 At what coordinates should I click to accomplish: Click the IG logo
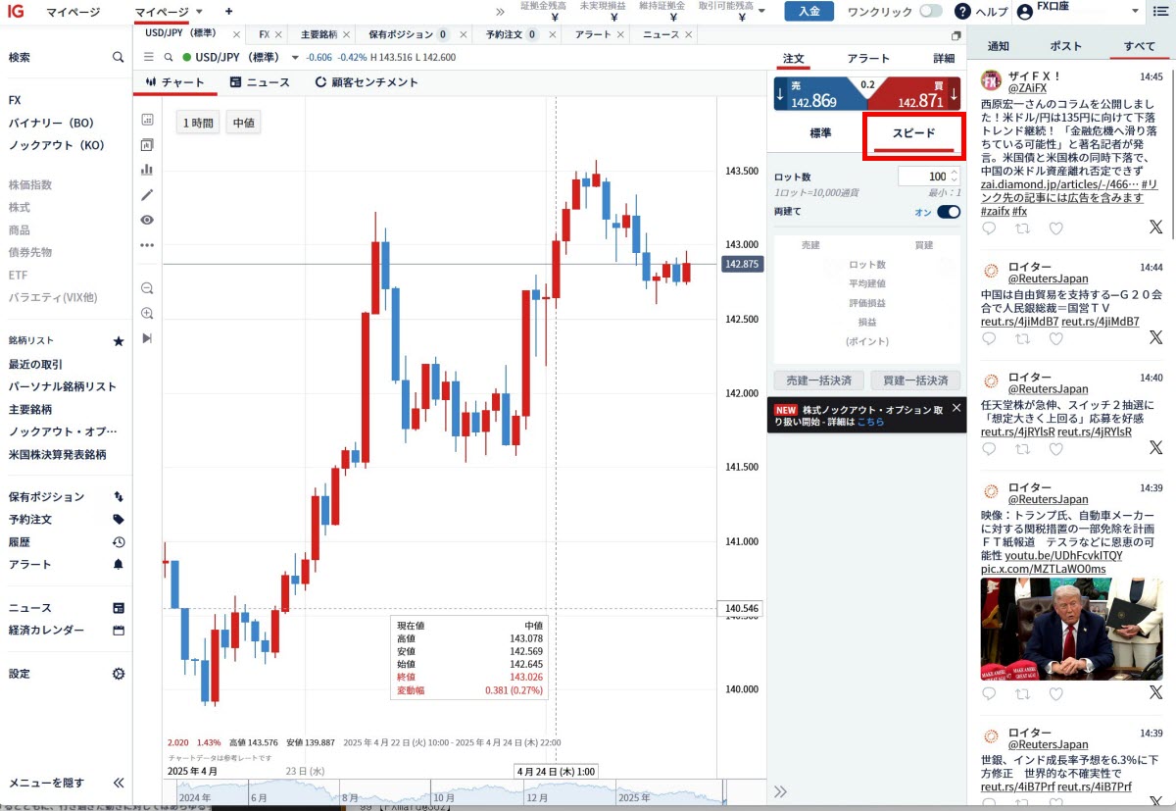[16, 12]
